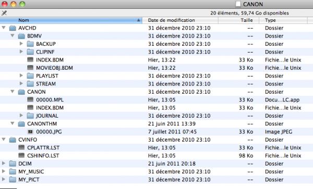Screen dimensions: 313x189
Task: Click the status text showing 20 éléments
Action: click(x=249, y=13)
